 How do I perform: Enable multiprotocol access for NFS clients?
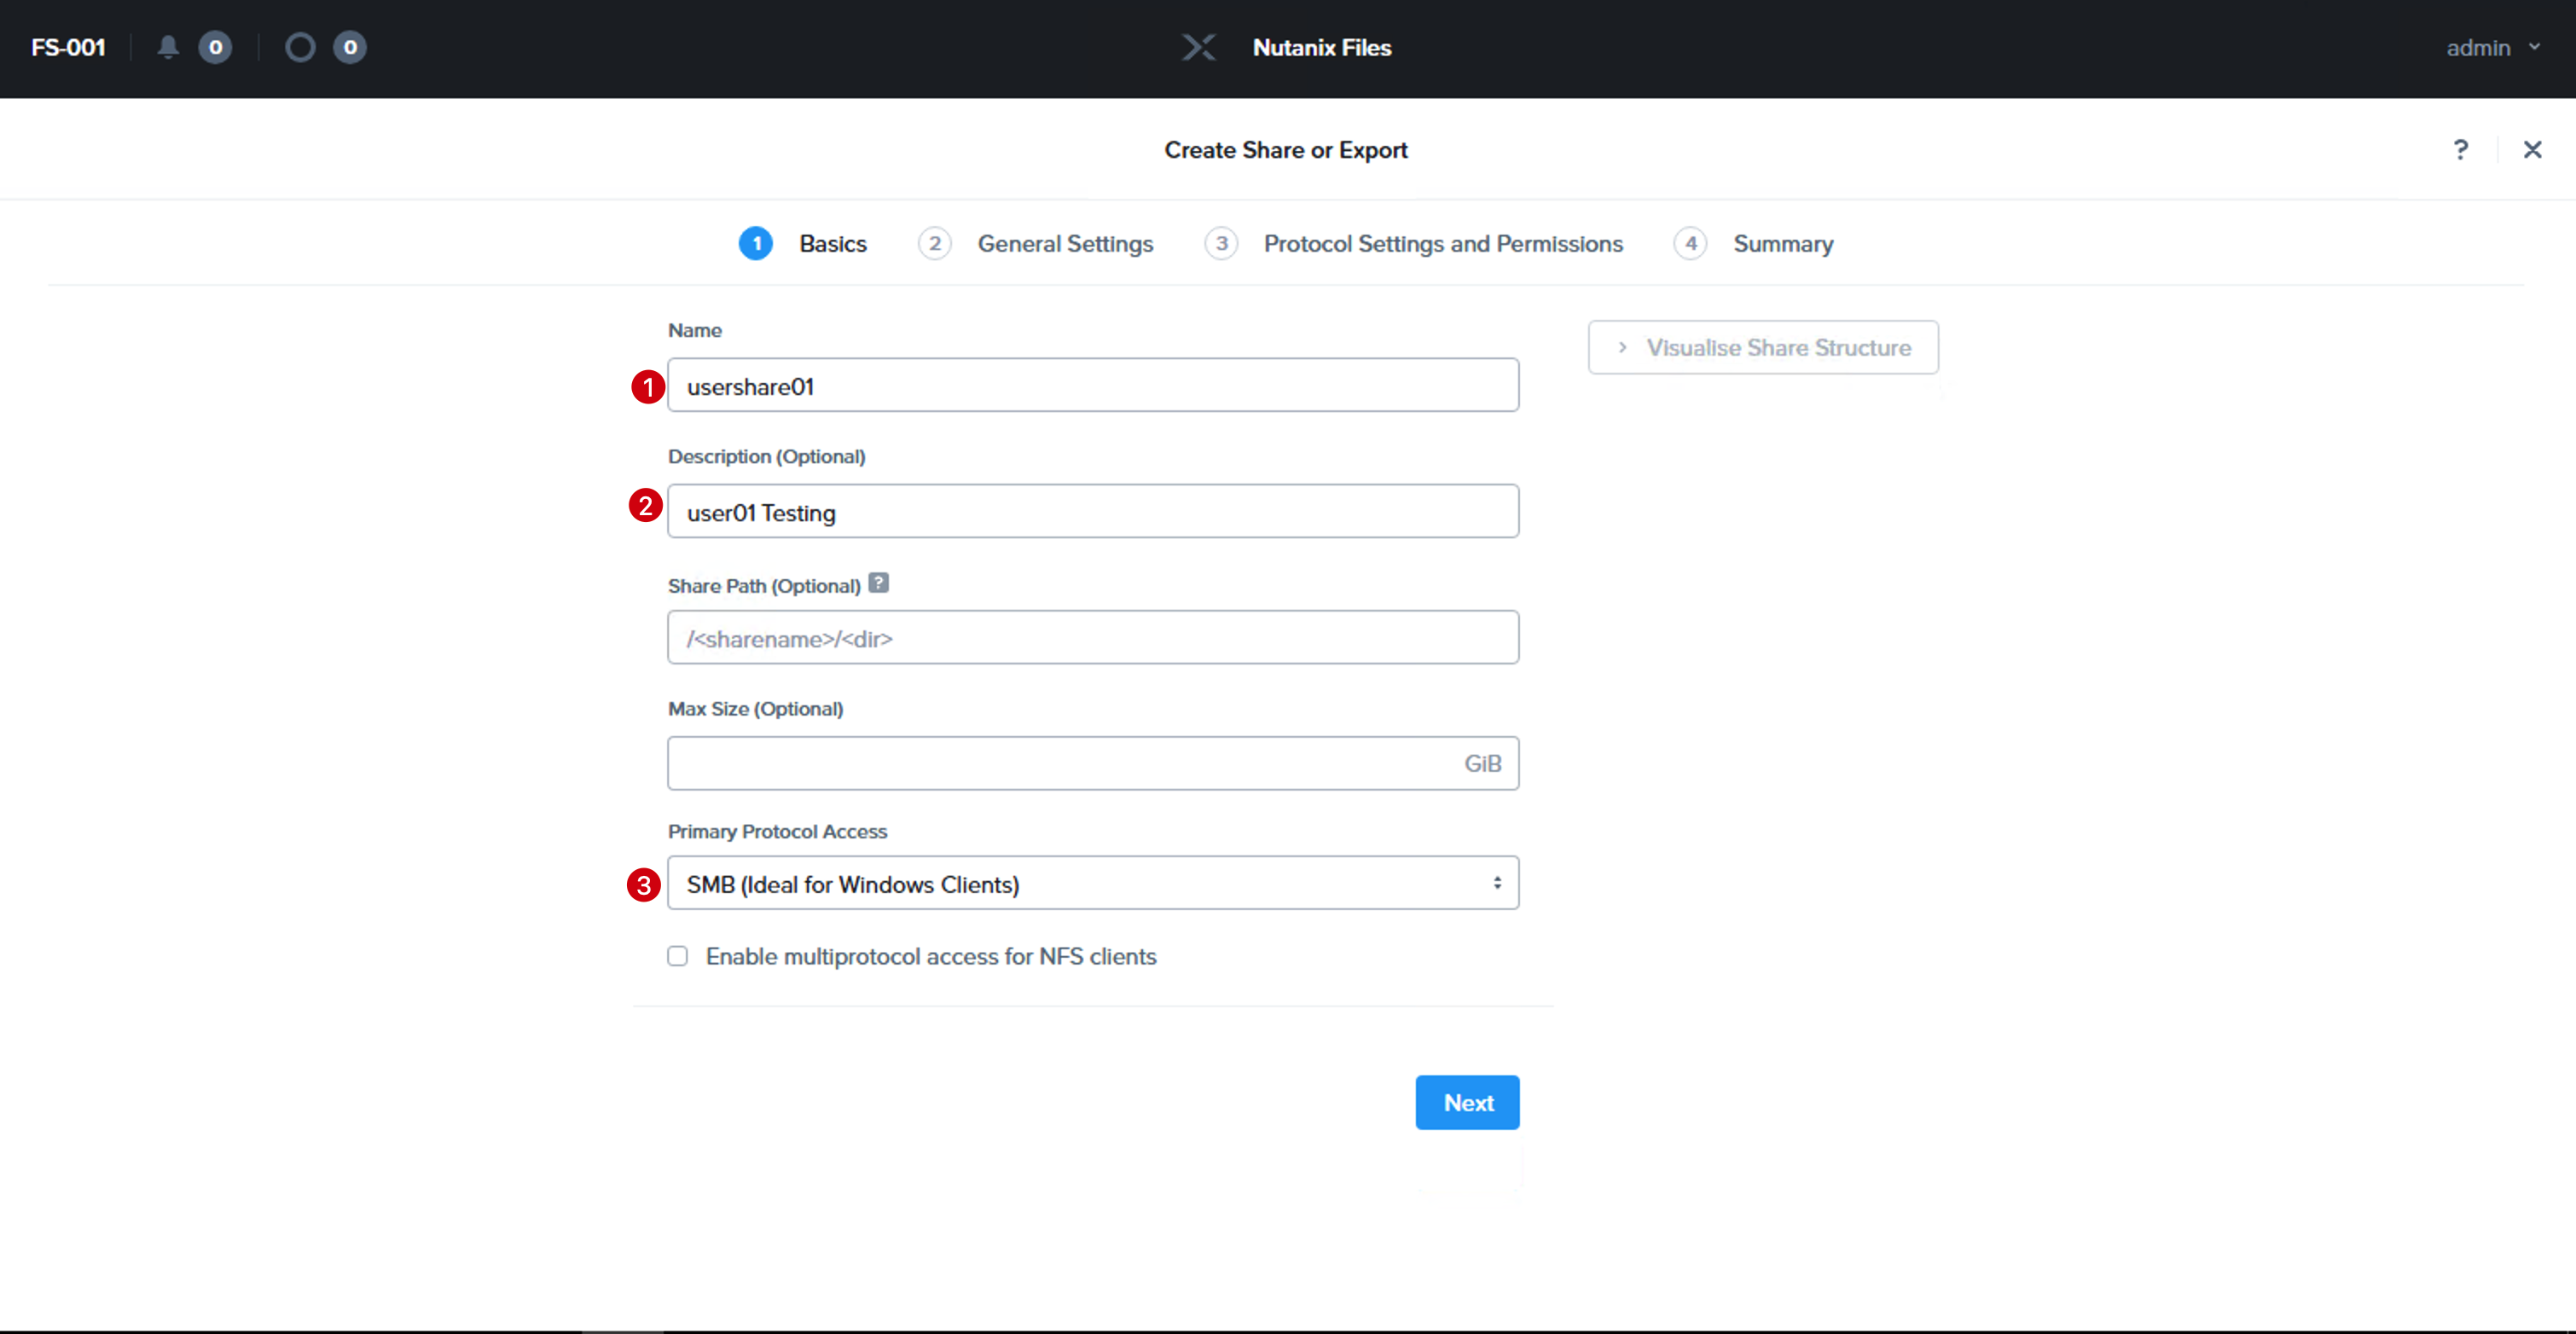678,956
